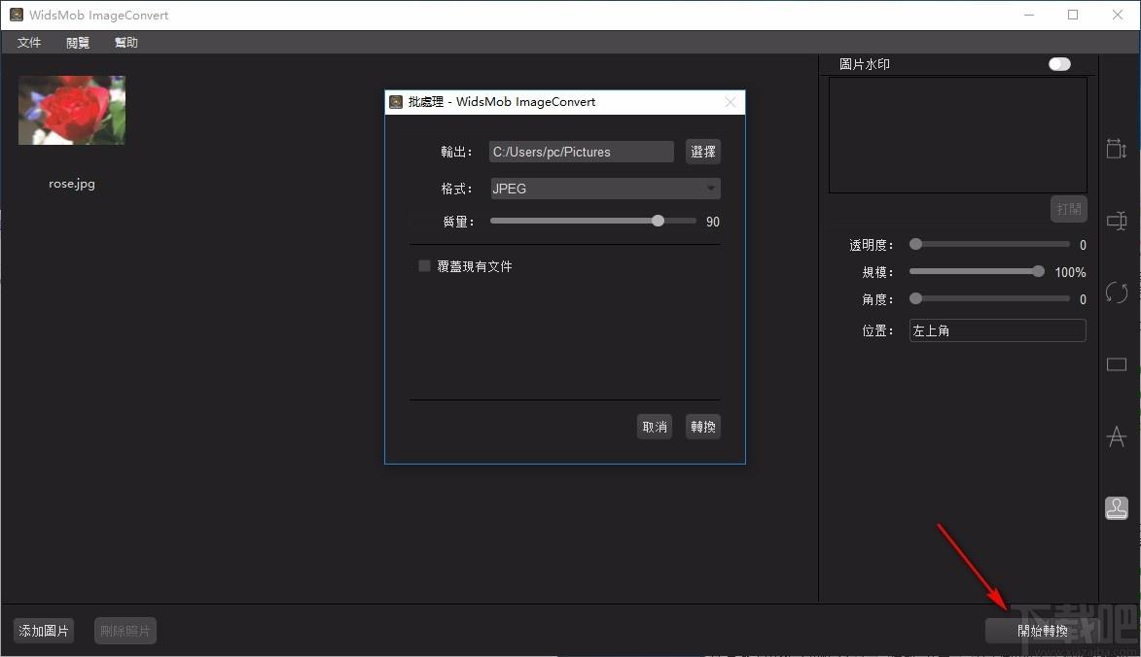Screen dimensions: 1141x657
Task: Click the 開始轉換 button
Action: coord(1042,631)
